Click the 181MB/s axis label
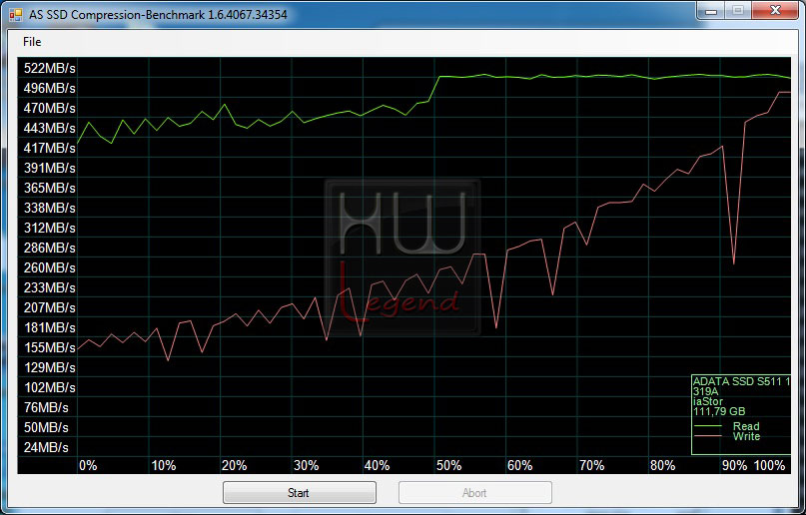Image resolution: width=806 pixels, height=515 pixels. [x=49, y=327]
